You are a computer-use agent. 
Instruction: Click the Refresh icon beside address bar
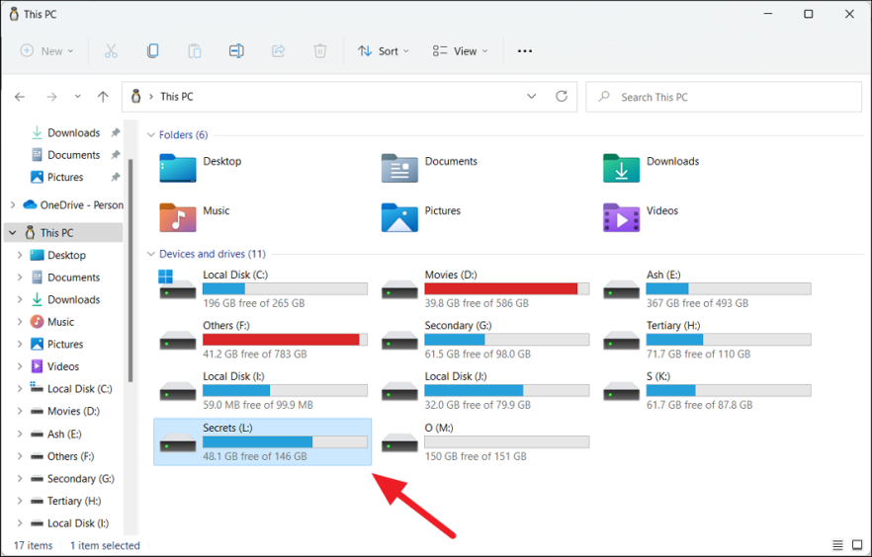[562, 97]
